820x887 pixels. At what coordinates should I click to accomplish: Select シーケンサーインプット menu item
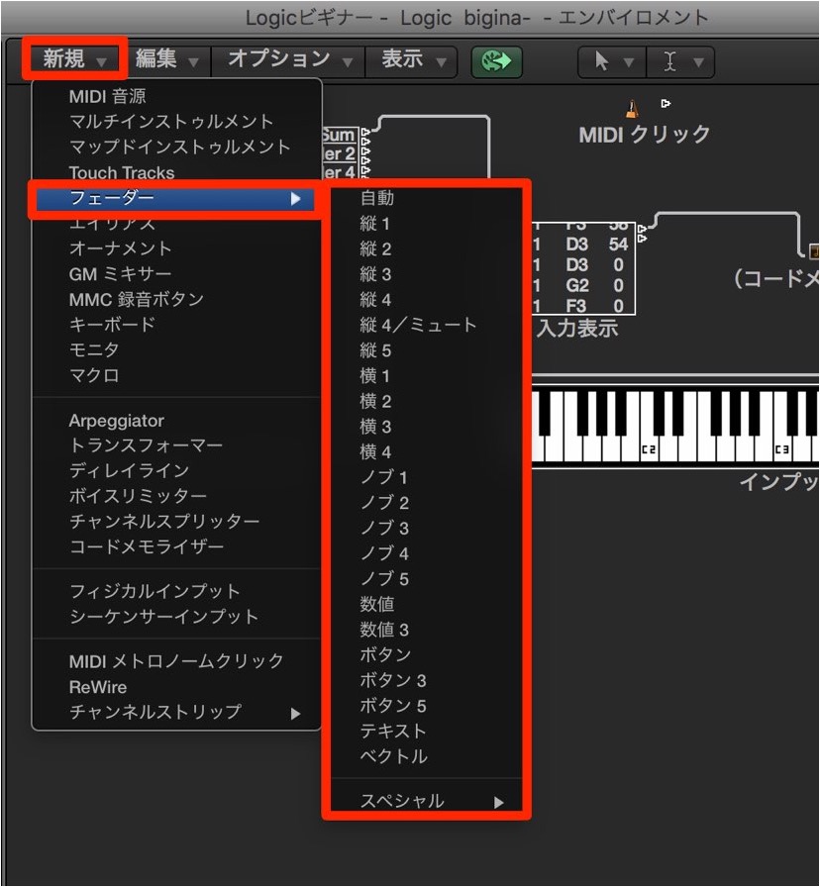[x=176, y=617]
